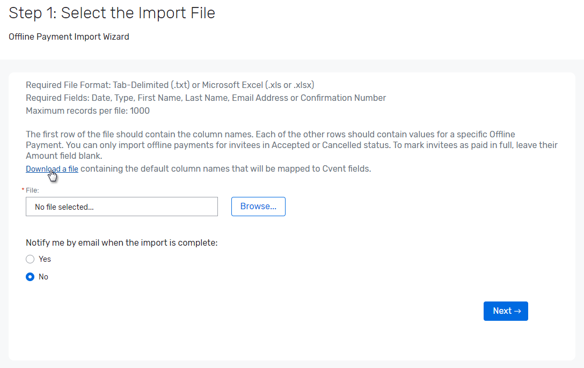The width and height of the screenshot is (584, 368).
Task: Proceed with the Next arrow button
Action: 505,311
